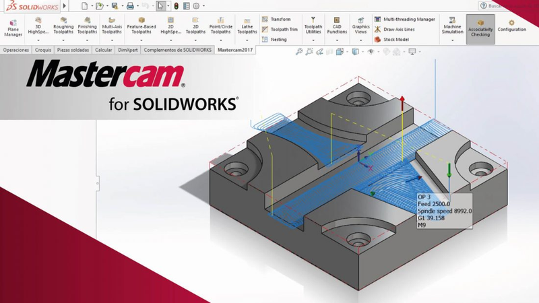Click the help question mark icon
The width and height of the screenshot is (539, 303).
[x=484, y=5]
